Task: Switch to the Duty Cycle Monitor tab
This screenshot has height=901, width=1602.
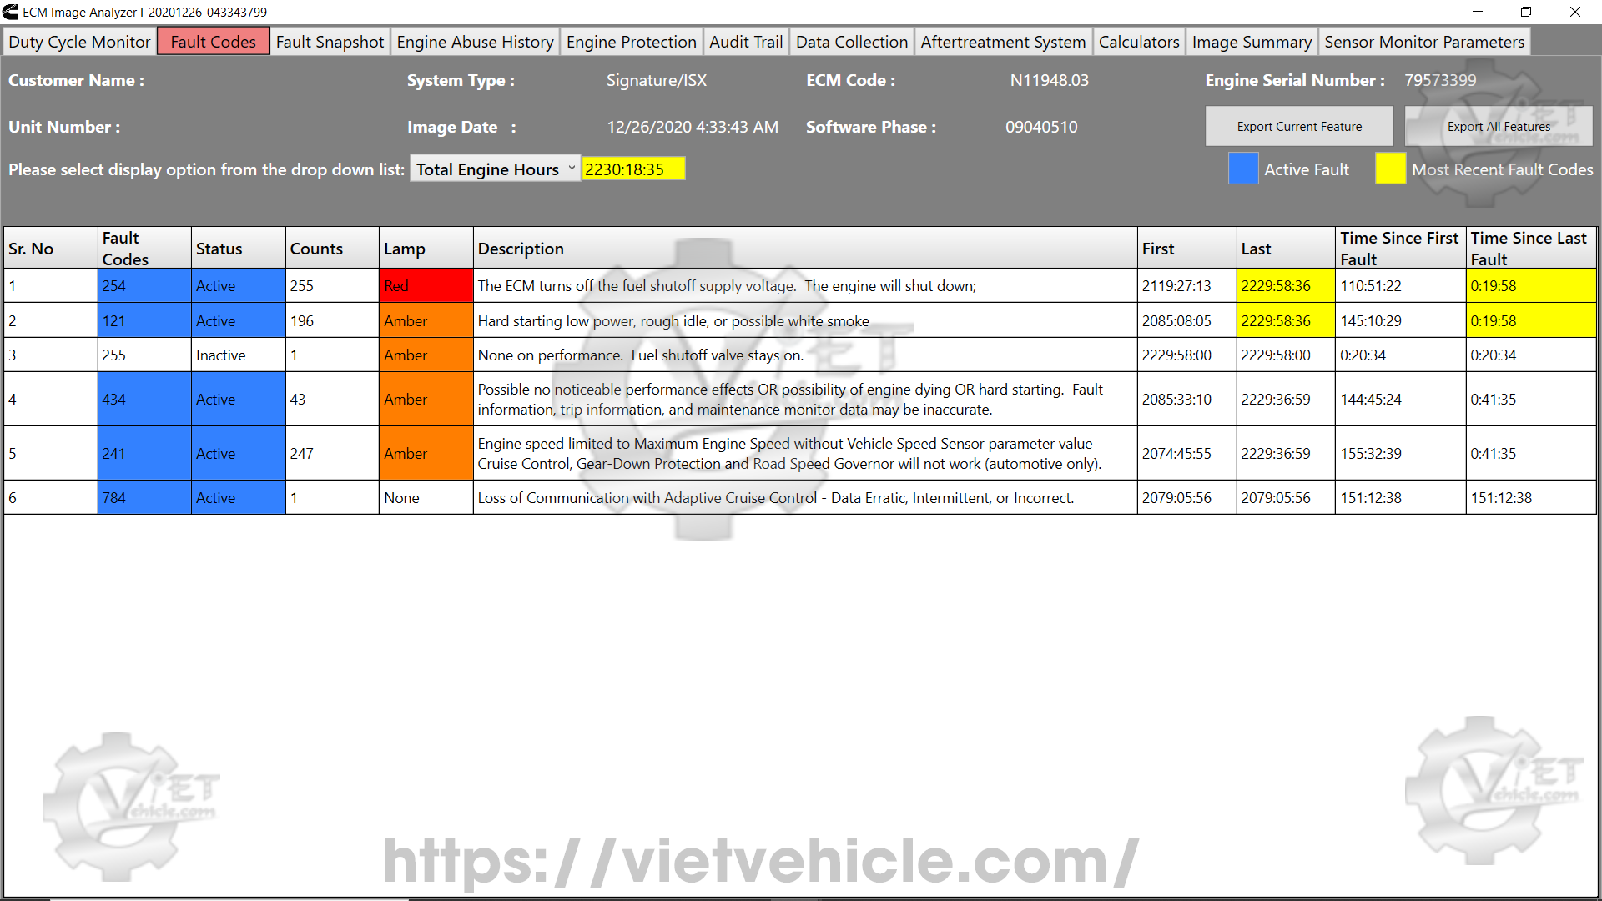Action: pos(79,42)
